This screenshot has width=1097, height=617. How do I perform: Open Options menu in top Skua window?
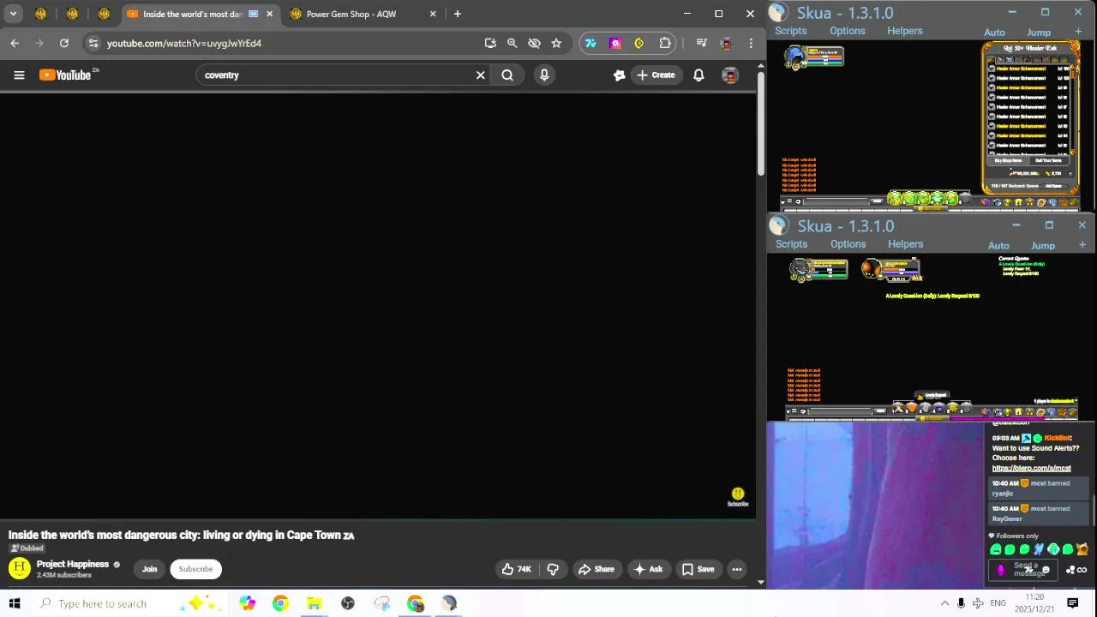click(847, 31)
